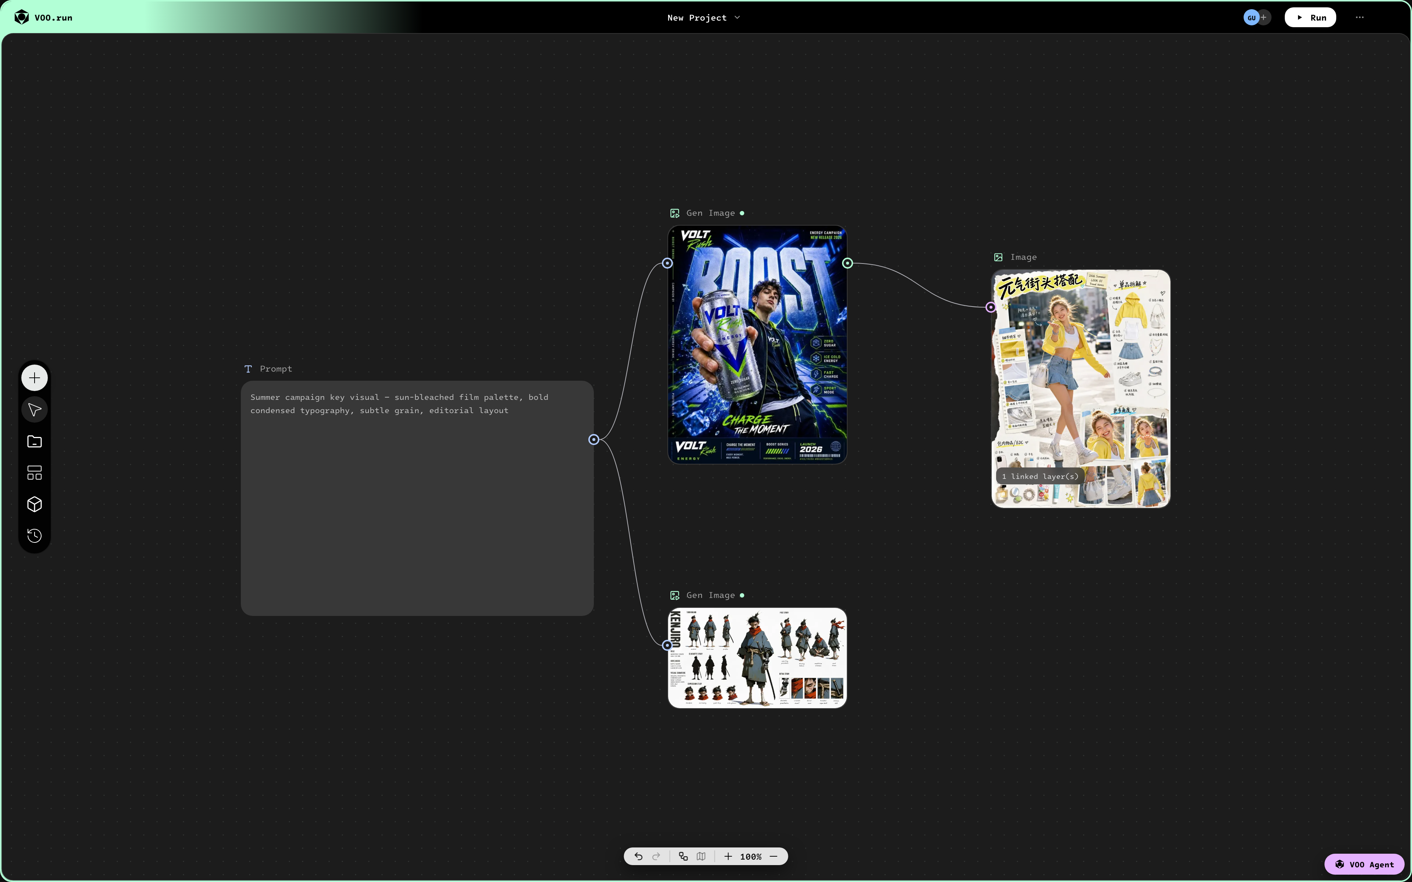Open the 3D cube models panel
Viewport: 1412px width, 882px height.
(x=35, y=504)
